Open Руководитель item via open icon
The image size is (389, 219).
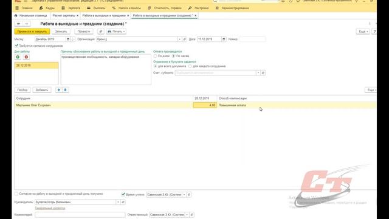click(123, 202)
